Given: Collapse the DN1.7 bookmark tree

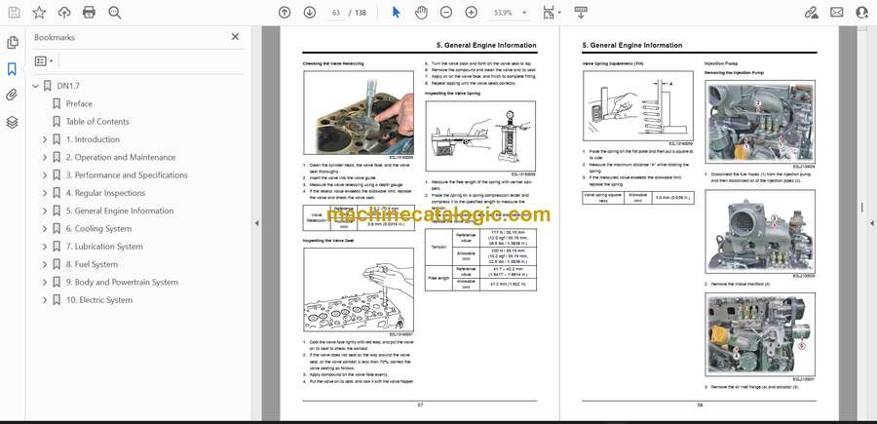Looking at the screenshot, I should tap(35, 86).
